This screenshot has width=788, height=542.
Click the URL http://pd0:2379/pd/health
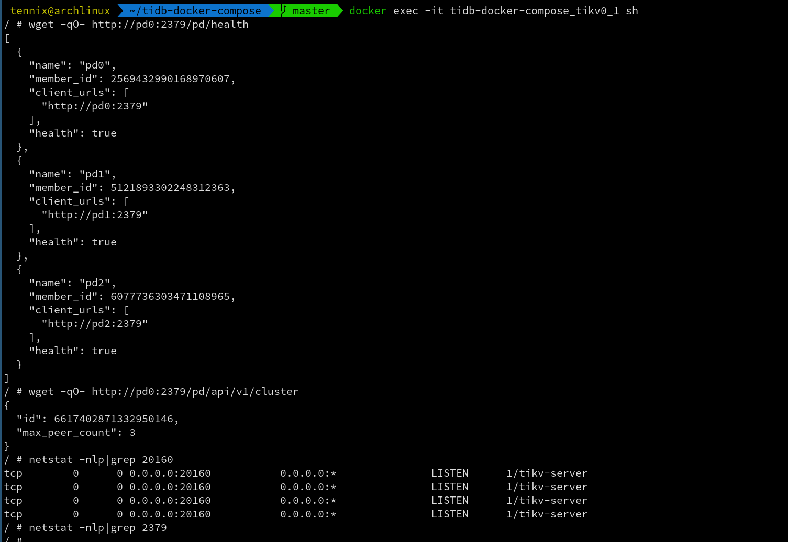click(x=170, y=24)
